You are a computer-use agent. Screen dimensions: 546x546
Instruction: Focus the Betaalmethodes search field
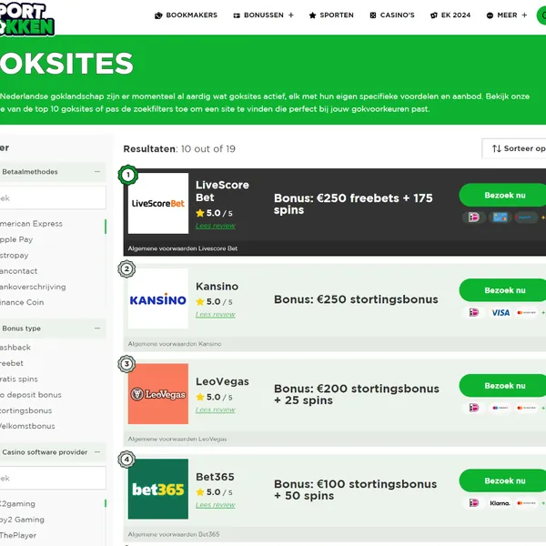53,197
